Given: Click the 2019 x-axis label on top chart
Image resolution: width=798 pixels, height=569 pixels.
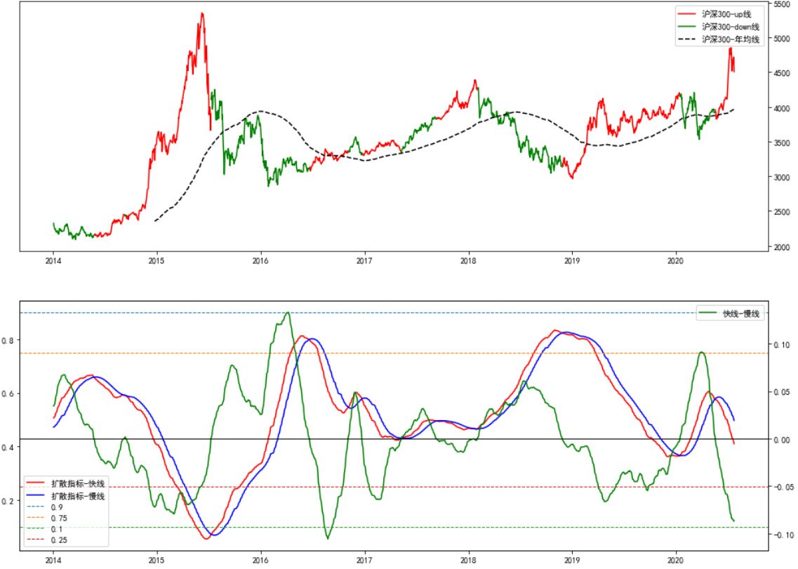Looking at the screenshot, I should 572,260.
